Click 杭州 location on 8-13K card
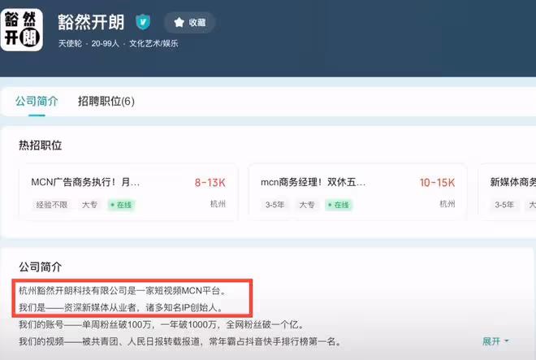Viewport: 536px width, 360px height. (x=218, y=204)
